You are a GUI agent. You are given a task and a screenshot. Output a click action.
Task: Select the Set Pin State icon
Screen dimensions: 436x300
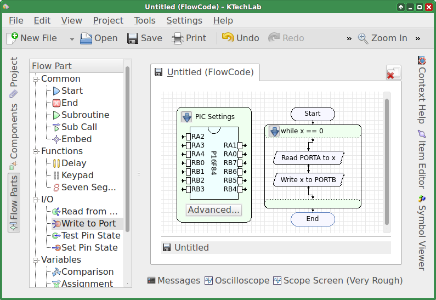coord(56,248)
